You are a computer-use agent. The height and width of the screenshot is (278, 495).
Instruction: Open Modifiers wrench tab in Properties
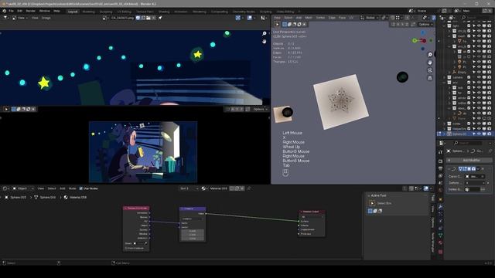tap(440, 207)
